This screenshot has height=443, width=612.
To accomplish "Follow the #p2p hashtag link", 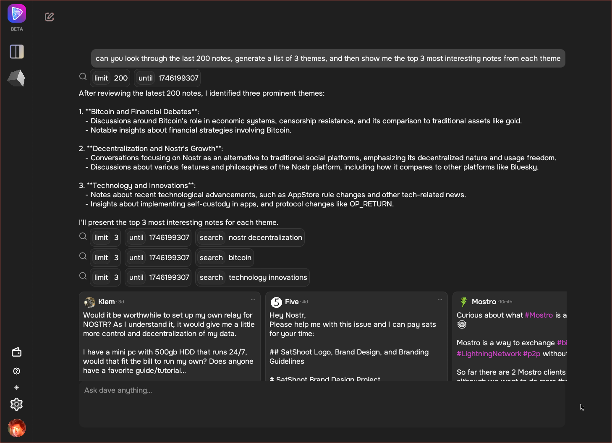I will pos(532,354).
